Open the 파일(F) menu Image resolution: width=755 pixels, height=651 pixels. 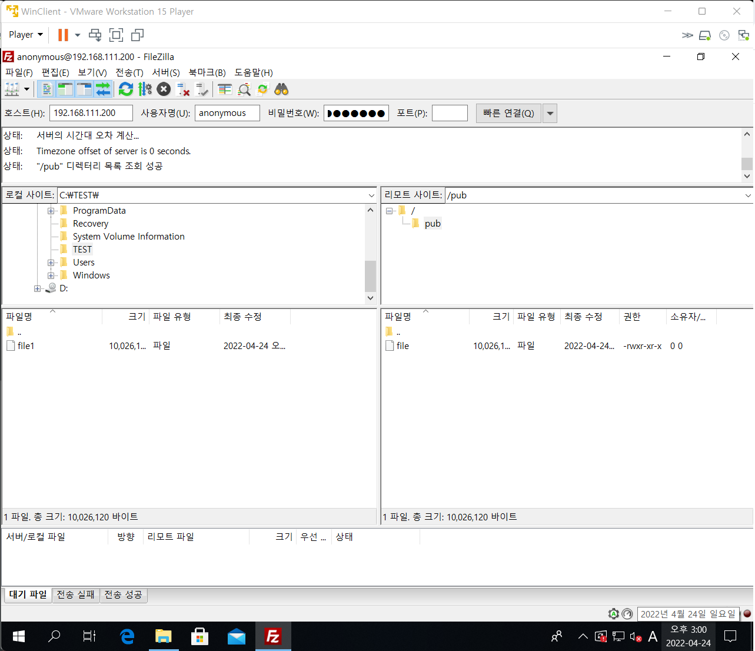tap(19, 72)
